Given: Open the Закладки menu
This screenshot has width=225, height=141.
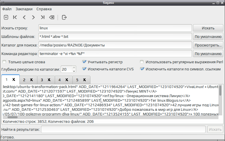Looking at the screenshot, I should (x=24, y=9).
